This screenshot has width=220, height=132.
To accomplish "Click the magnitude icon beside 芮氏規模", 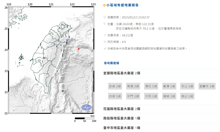I will [105, 42].
